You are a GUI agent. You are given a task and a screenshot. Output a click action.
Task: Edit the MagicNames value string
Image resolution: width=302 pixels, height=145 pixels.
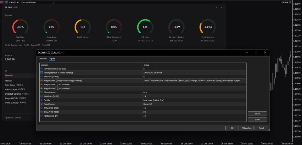[x=194, y=81]
